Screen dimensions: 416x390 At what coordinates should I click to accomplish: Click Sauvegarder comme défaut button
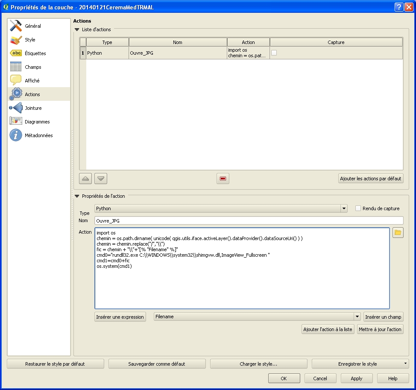(x=157, y=364)
